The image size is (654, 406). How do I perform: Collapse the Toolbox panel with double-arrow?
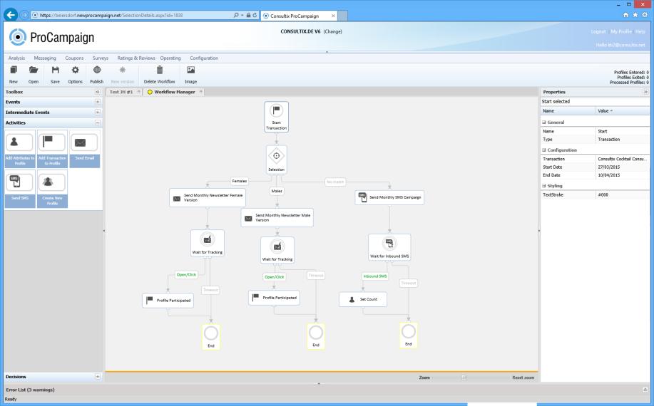coord(98,92)
